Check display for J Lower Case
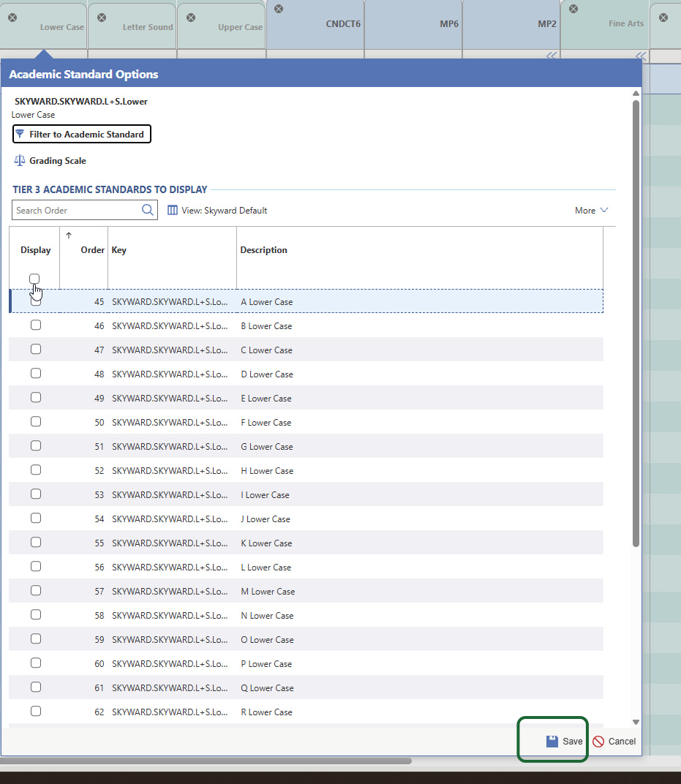 pyautogui.click(x=36, y=518)
